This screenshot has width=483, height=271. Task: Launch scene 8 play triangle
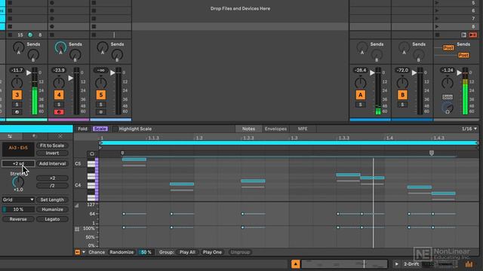[437, 27]
